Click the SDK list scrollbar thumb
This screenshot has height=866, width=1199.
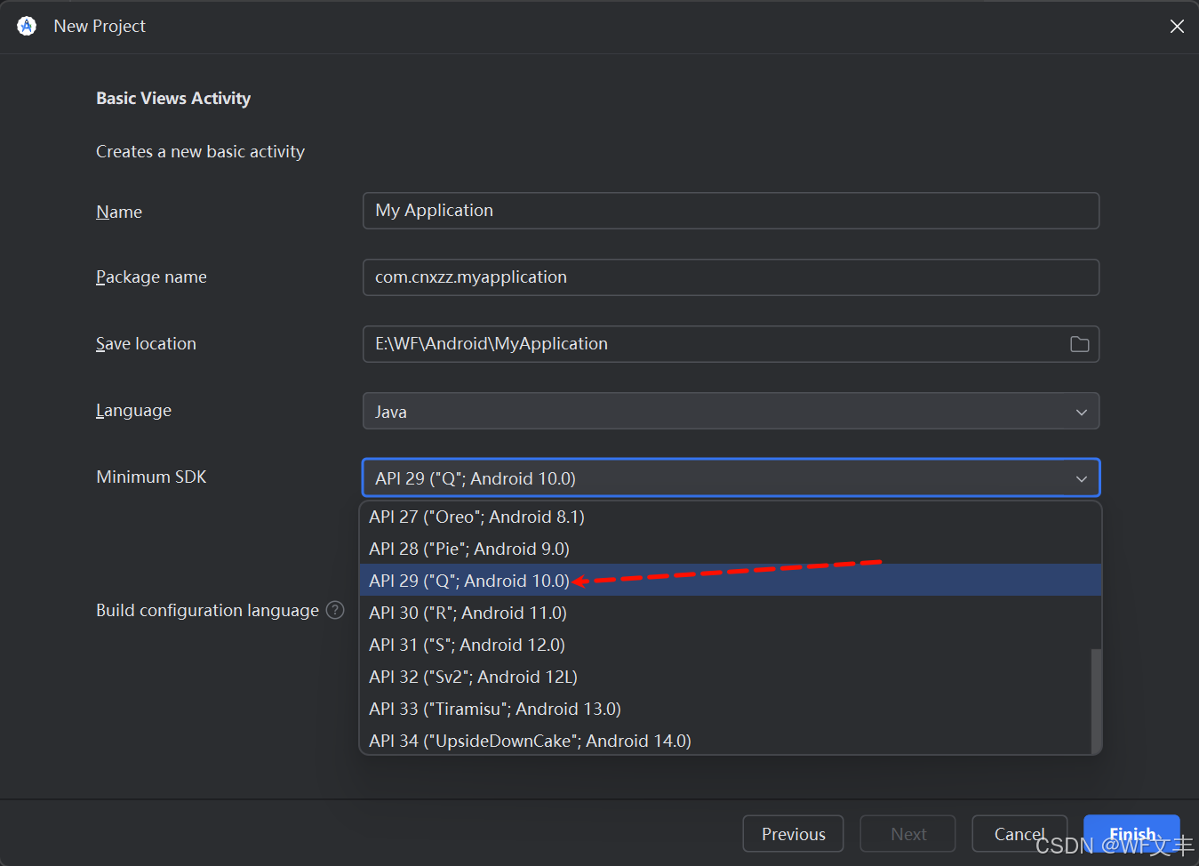point(1096,701)
